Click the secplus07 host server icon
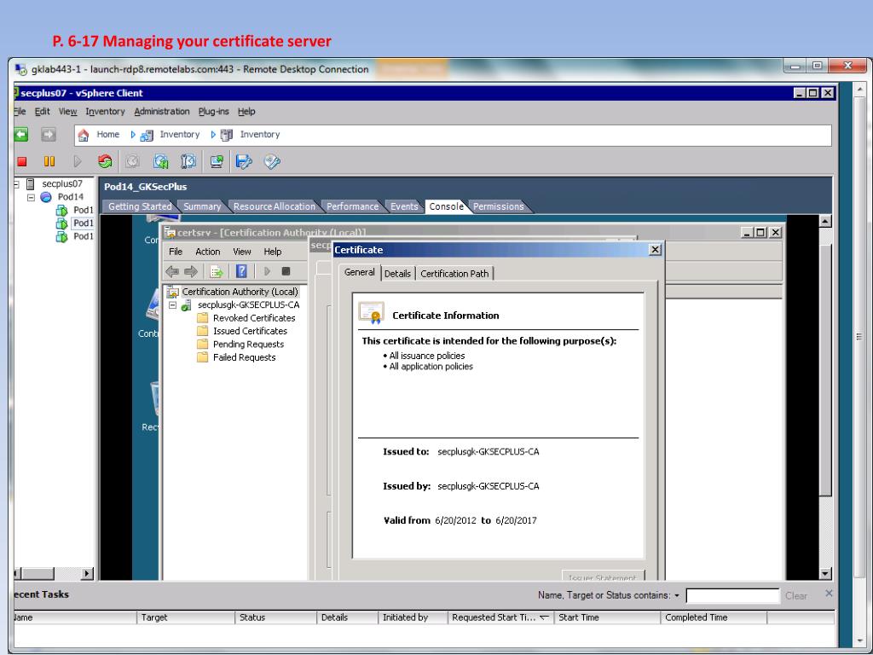The image size is (873, 655). [x=31, y=184]
